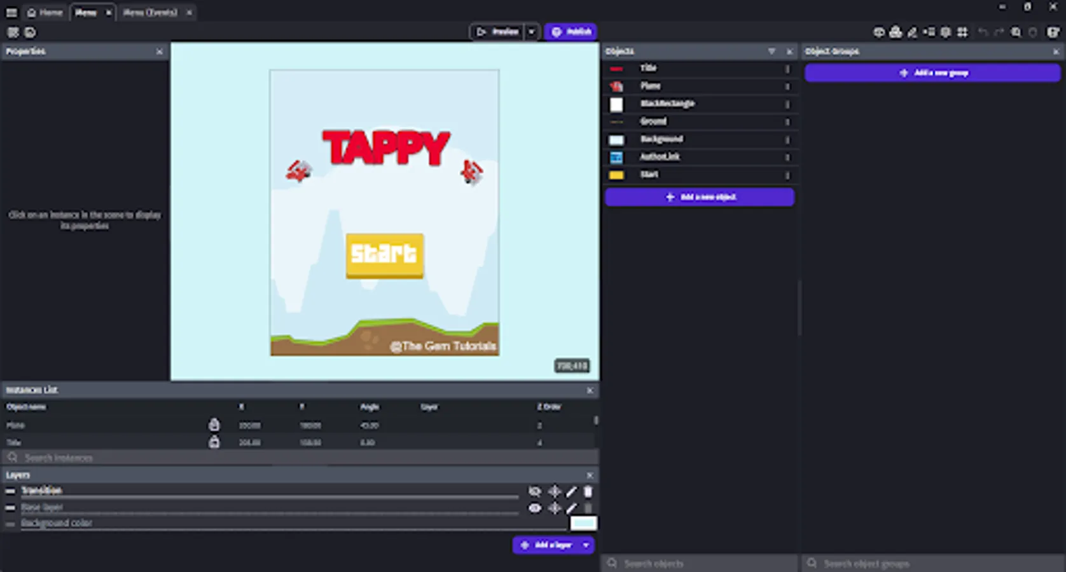Click the help icon at toolbar's far right

(x=1054, y=32)
